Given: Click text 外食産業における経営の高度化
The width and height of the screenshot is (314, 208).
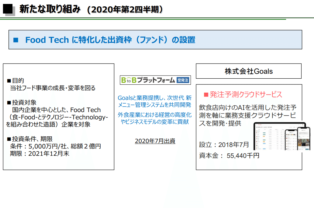Looking at the screenshot, I should point(155,115).
